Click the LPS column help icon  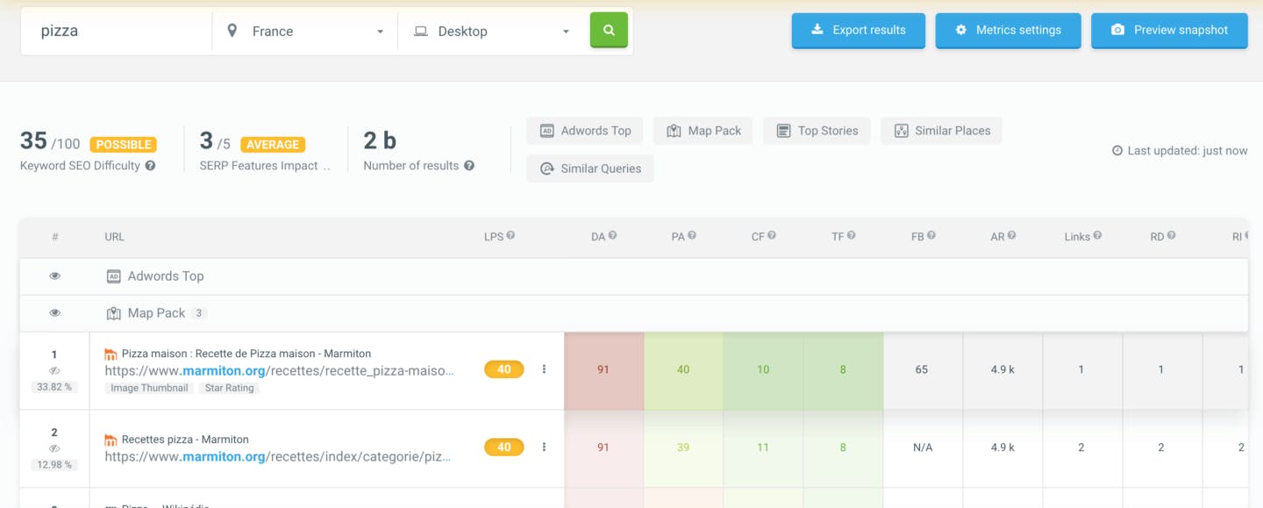click(510, 236)
